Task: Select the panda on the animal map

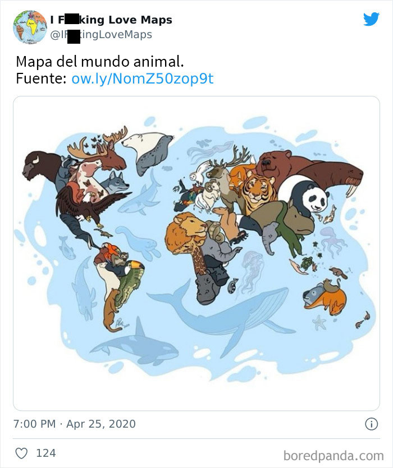Action: click(x=315, y=198)
